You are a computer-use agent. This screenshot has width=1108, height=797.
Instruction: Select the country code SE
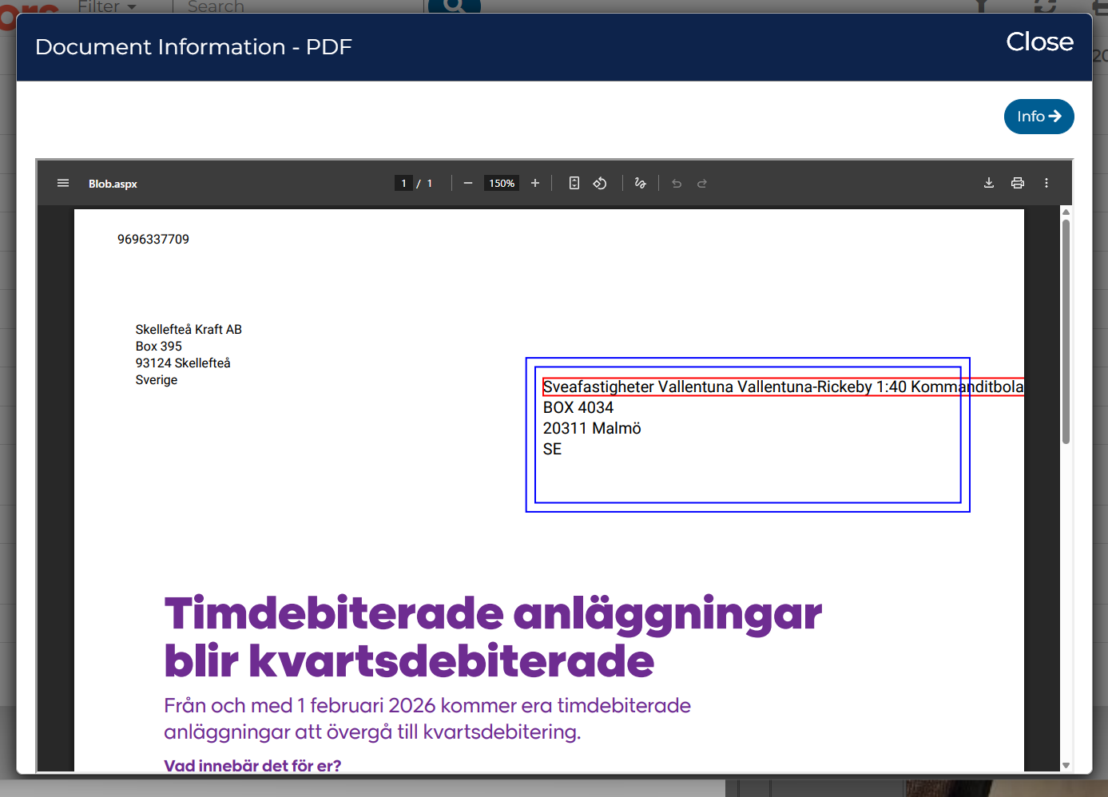point(552,449)
